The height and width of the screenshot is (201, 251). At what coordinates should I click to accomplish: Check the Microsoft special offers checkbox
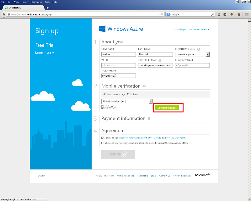coord(103,143)
